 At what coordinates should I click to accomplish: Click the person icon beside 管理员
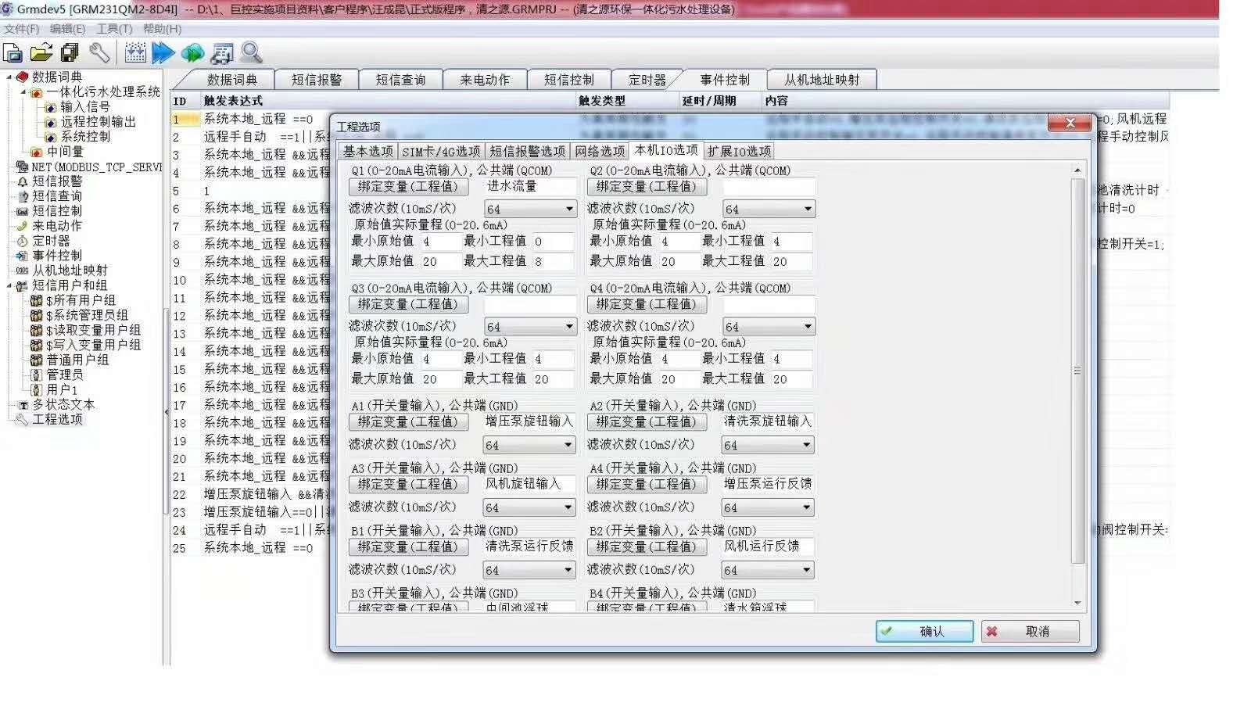(36, 375)
